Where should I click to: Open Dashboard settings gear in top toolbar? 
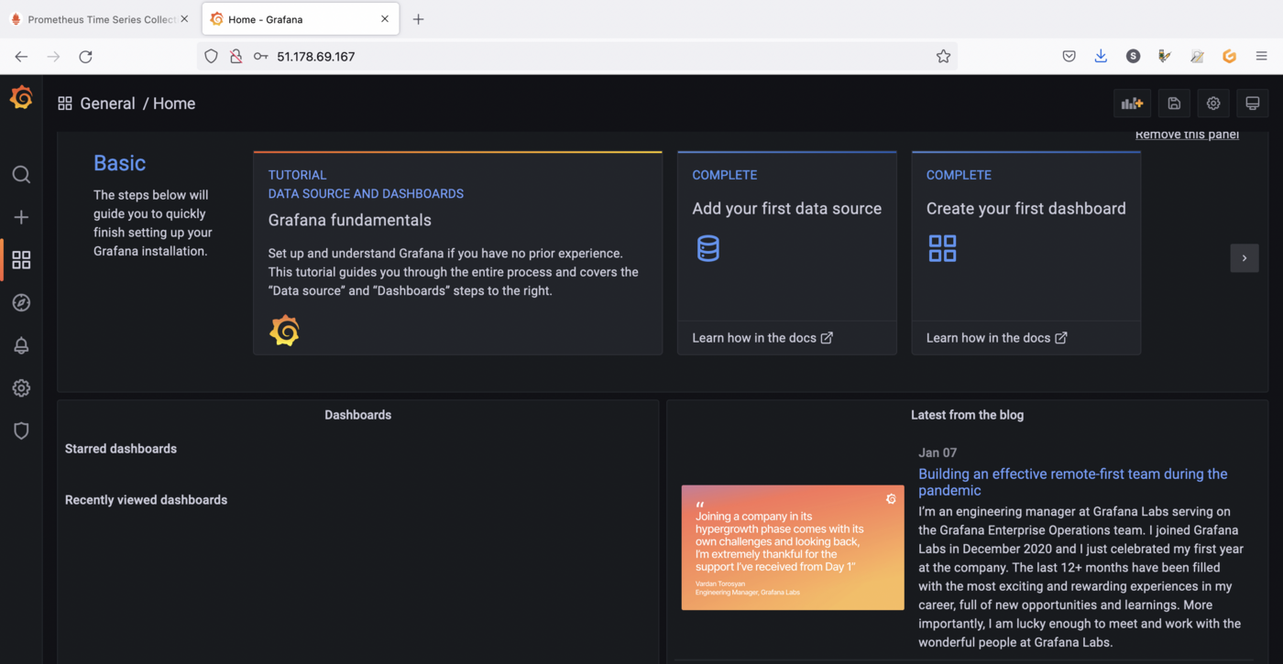(1213, 103)
